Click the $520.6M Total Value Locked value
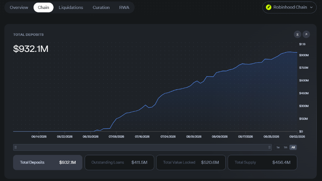Screen dimensions: 322x181 pyautogui.click(x=210, y=162)
